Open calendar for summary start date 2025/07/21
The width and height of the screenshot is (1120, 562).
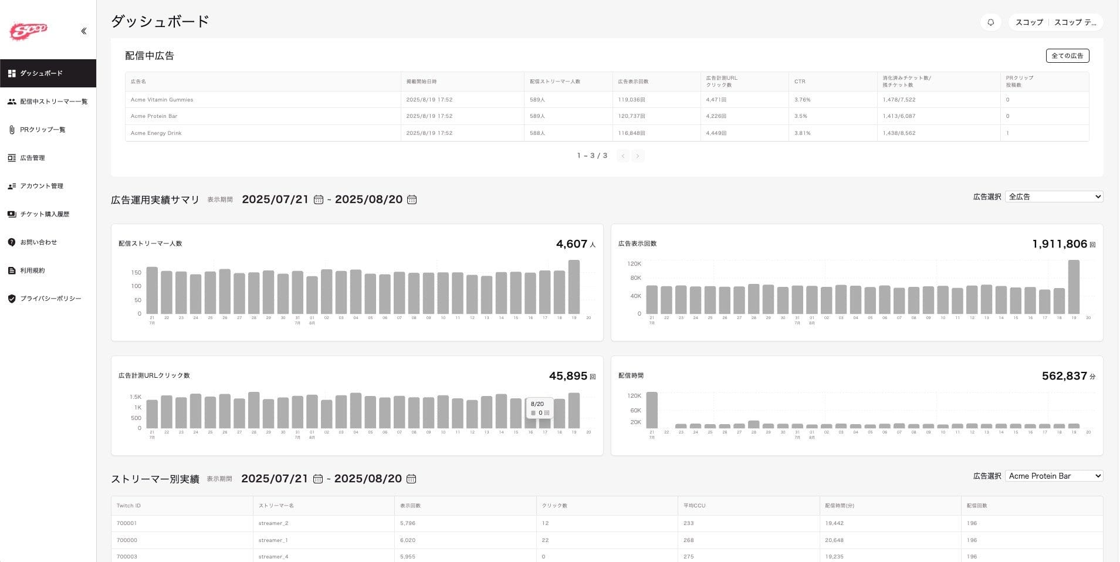319,200
